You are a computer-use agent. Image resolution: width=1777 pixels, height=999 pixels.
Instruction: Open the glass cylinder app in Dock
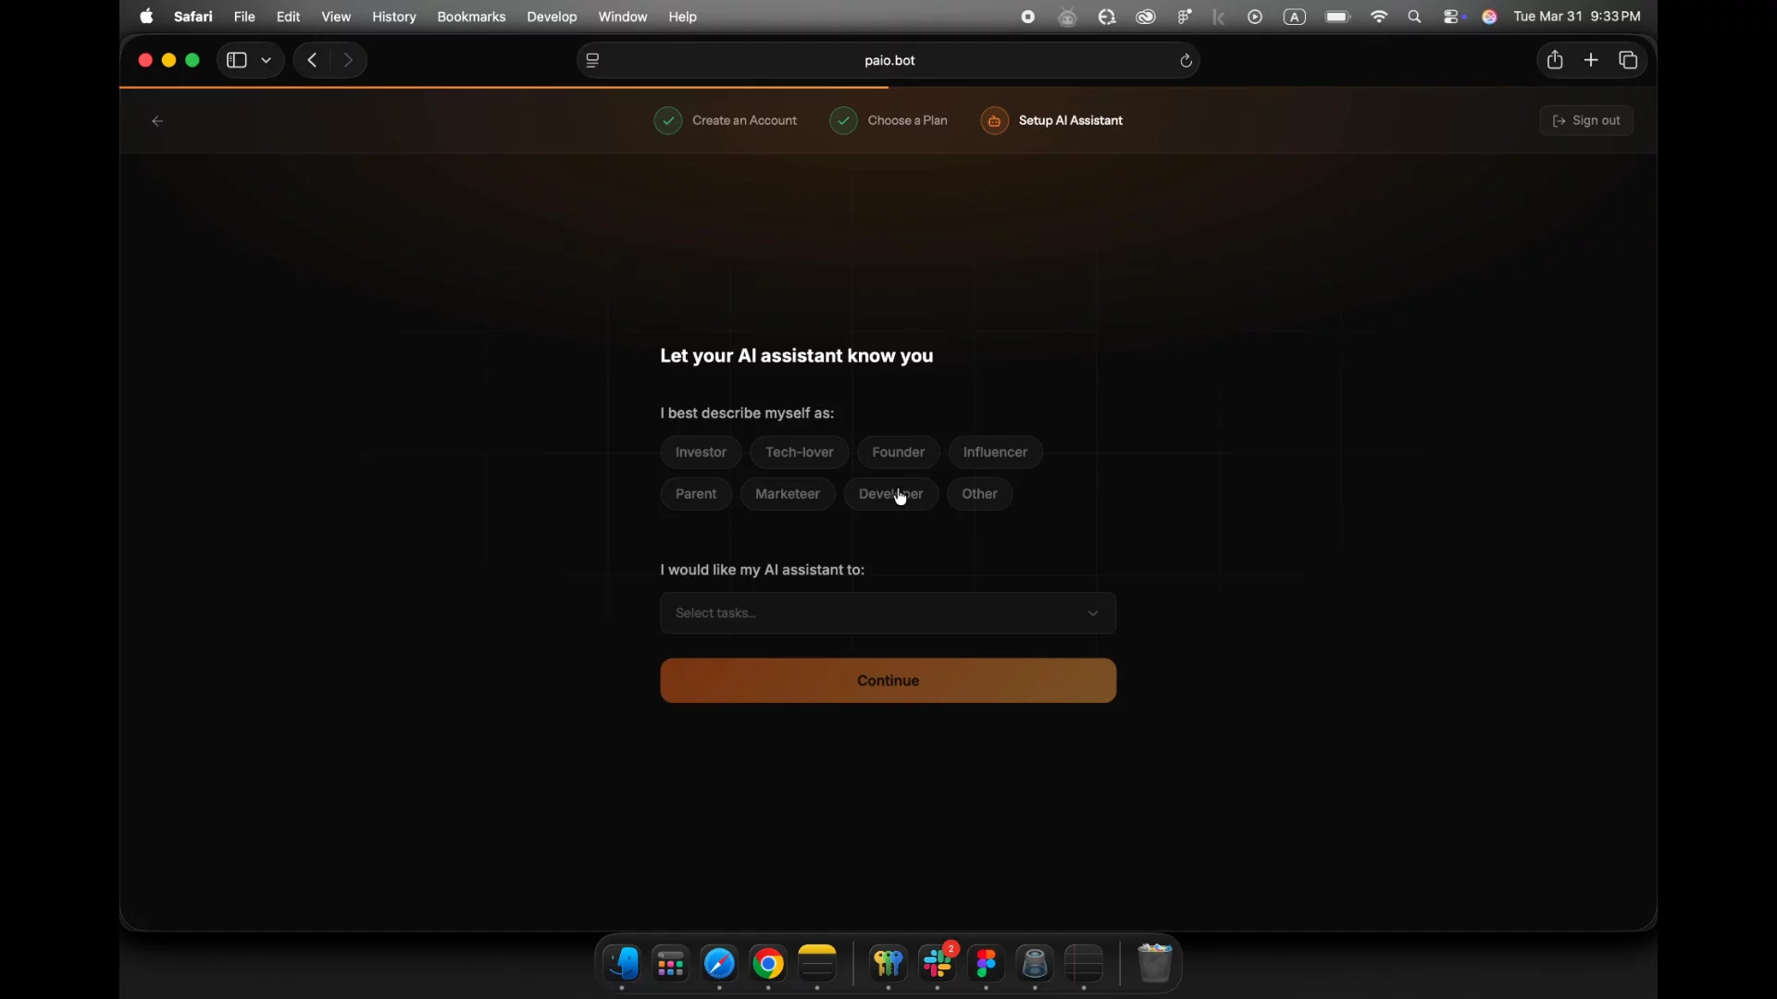[1035, 965]
